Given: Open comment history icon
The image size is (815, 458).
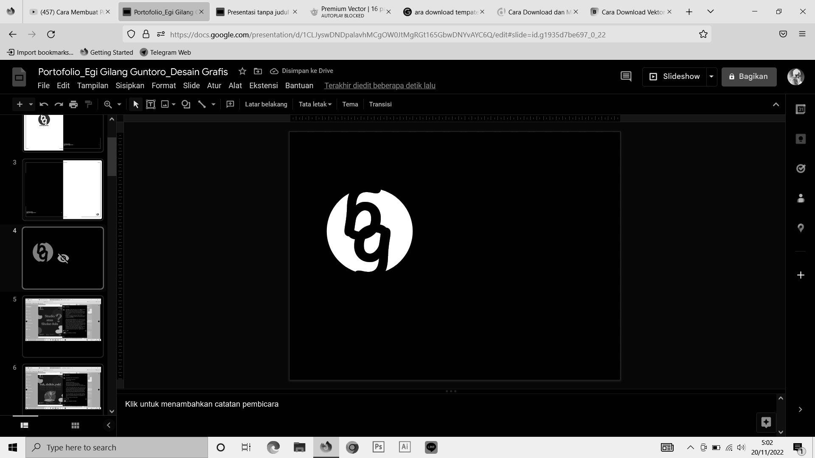Looking at the screenshot, I should pos(626,77).
